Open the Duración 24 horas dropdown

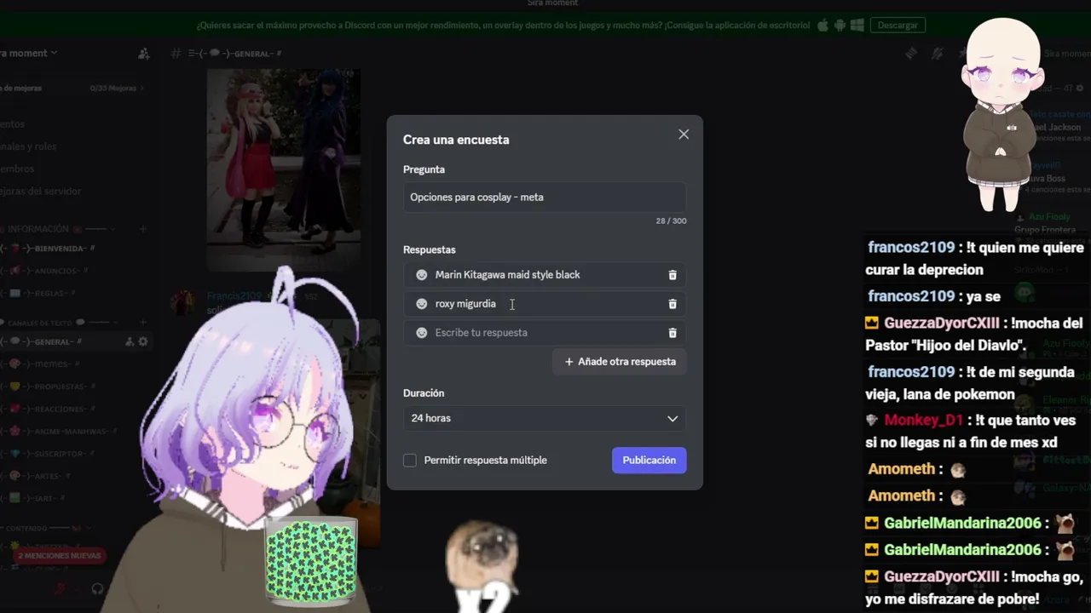(x=545, y=419)
